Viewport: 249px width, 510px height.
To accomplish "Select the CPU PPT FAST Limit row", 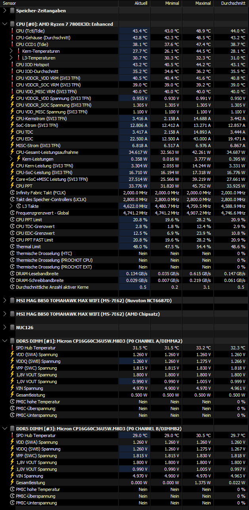I will point(125,240).
